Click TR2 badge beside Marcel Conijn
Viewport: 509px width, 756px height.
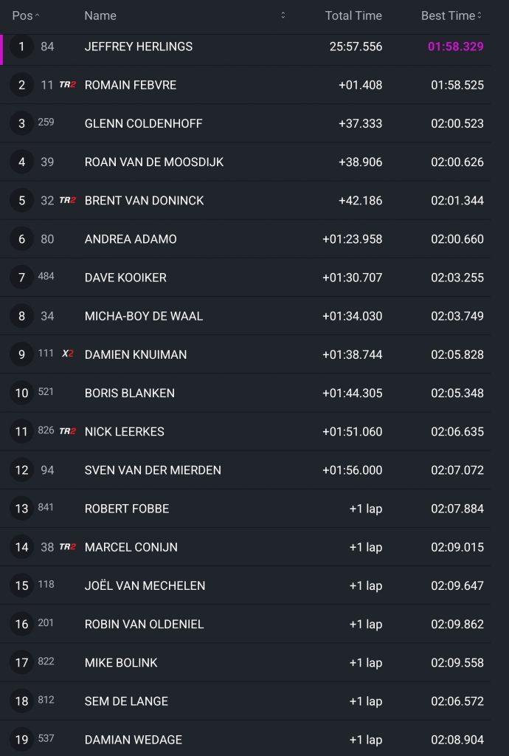coord(67,547)
